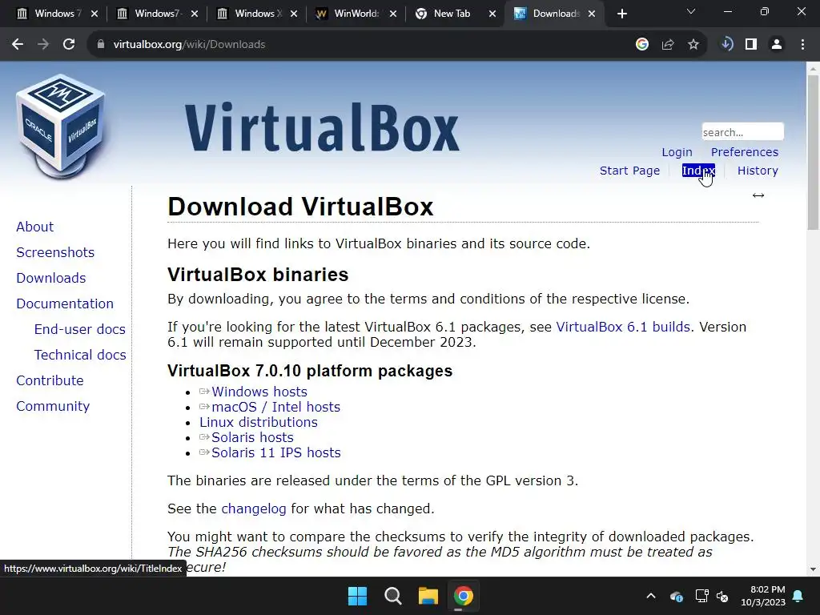
Task: Open the Preferences link
Action: pos(744,152)
